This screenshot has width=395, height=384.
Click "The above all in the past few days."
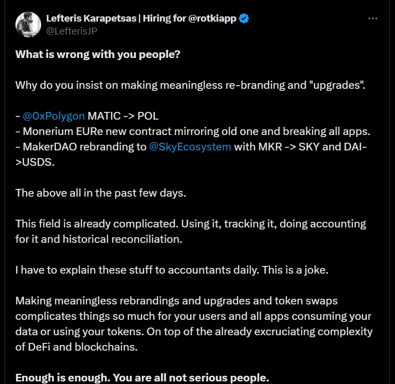pyautogui.click(x=101, y=193)
